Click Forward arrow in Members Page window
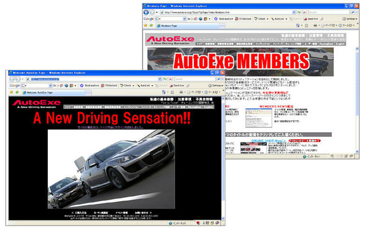Viewport: 365px width, 228px height. 152,13
